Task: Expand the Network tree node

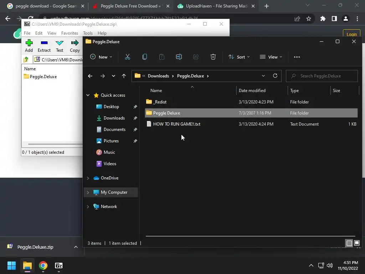Action: (88, 207)
